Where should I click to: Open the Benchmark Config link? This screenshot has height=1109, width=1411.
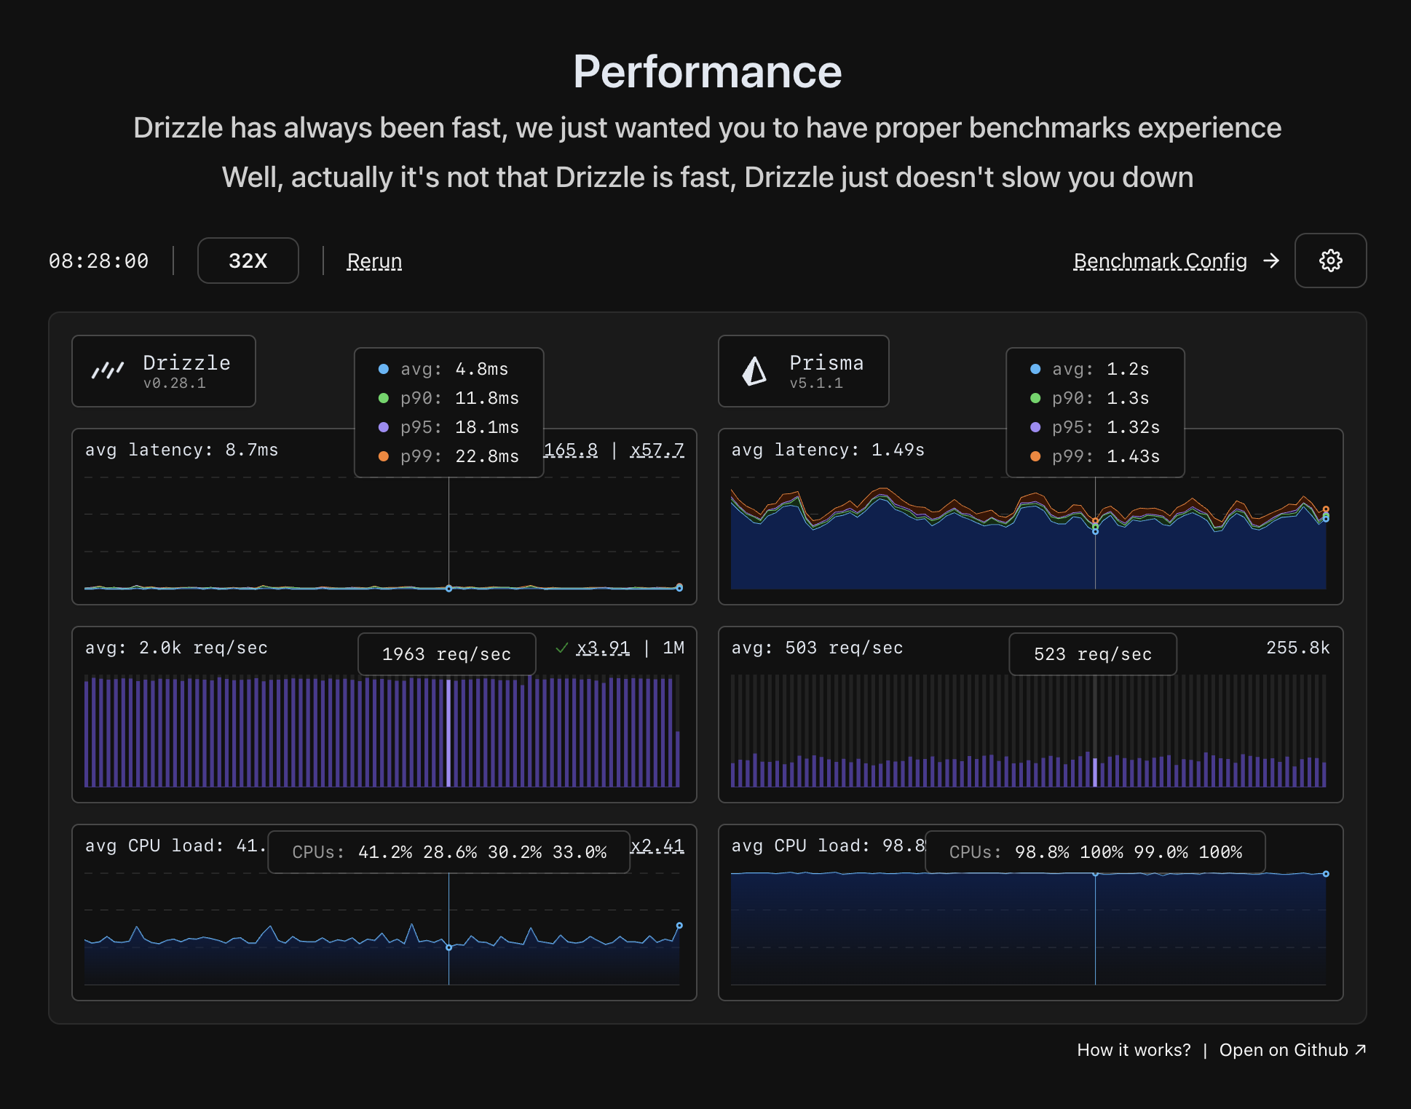click(x=1160, y=261)
